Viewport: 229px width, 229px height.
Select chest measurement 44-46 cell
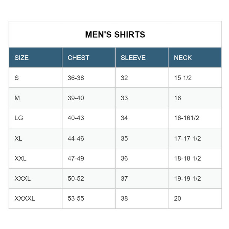coord(76,138)
